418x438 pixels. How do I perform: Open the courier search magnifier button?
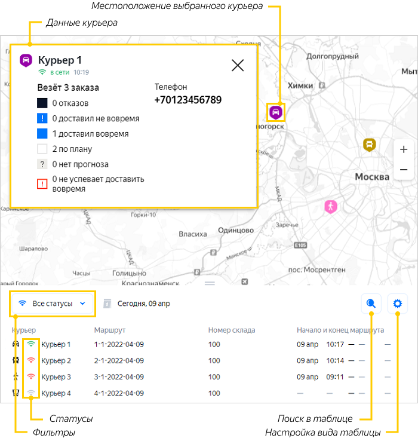coord(371,304)
